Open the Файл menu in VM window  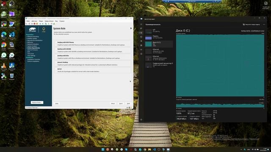pos(28,21)
